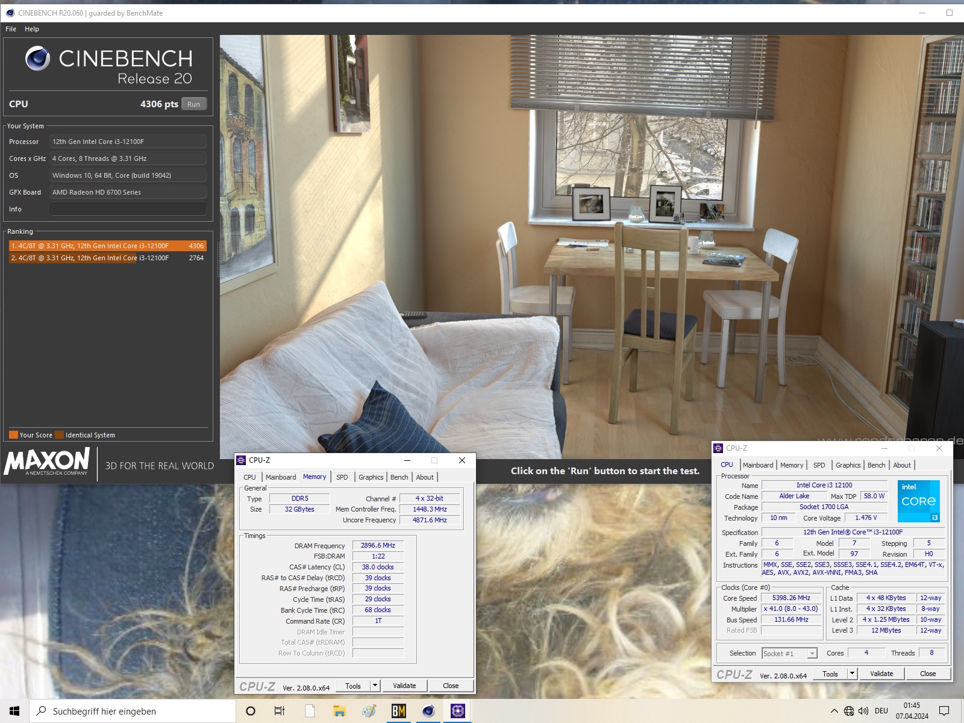The width and height of the screenshot is (964, 723).
Task: Click the Cinebench sphere logo in panel
Action: [37, 58]
